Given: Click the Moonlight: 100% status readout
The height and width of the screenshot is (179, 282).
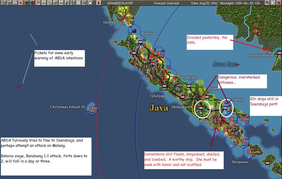Looking at the screenshot, I should point(233,3).
